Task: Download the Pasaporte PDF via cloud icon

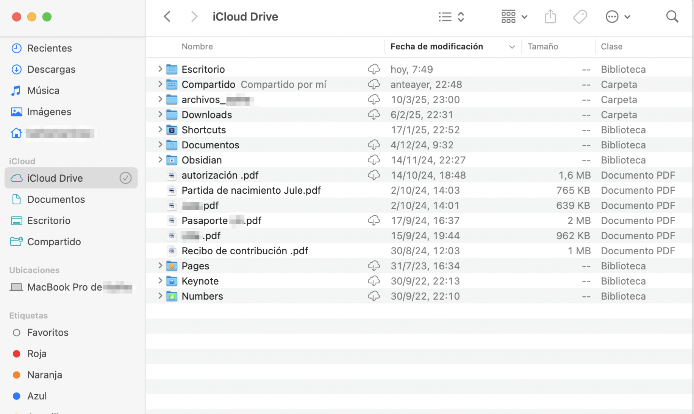Action: (x=374, y=220)
